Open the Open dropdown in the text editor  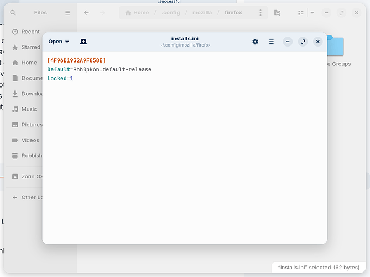59,42
